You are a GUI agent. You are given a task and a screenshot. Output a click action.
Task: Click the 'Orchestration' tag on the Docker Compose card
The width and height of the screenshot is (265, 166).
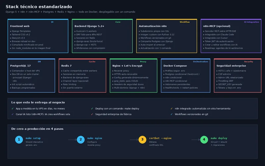[x=200, y=62]
